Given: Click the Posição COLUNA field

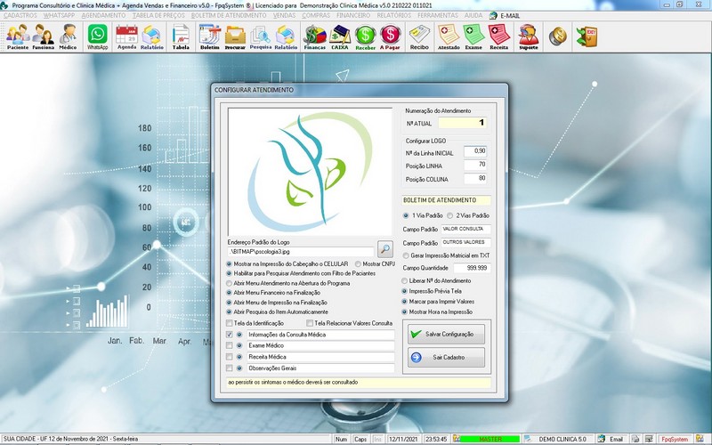Looking at the screenshot, I should (x=475, y=179).
